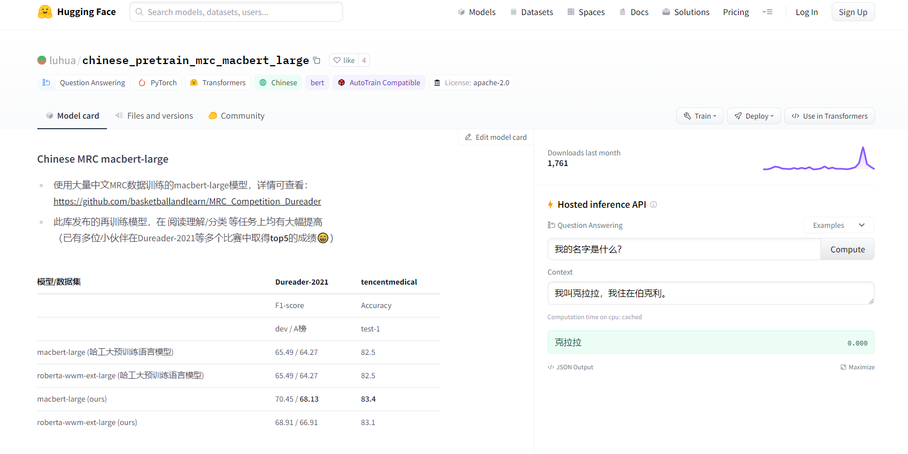Open the Solutions navigation item
Viewport: 908px width, 454px height.
(686, 12)
